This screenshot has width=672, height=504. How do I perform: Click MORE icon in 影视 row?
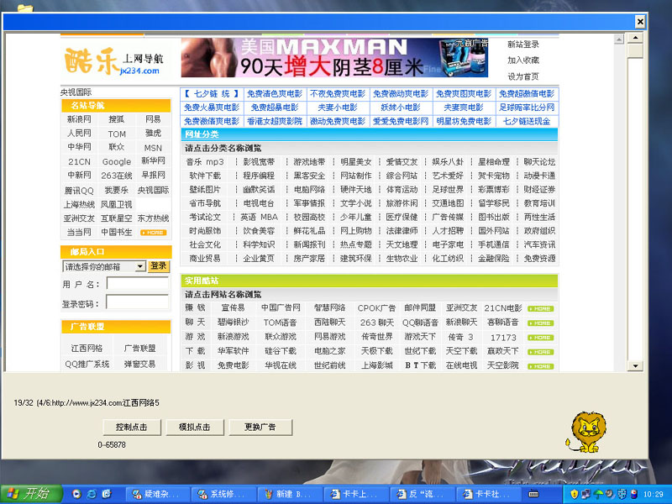(541, 366)
